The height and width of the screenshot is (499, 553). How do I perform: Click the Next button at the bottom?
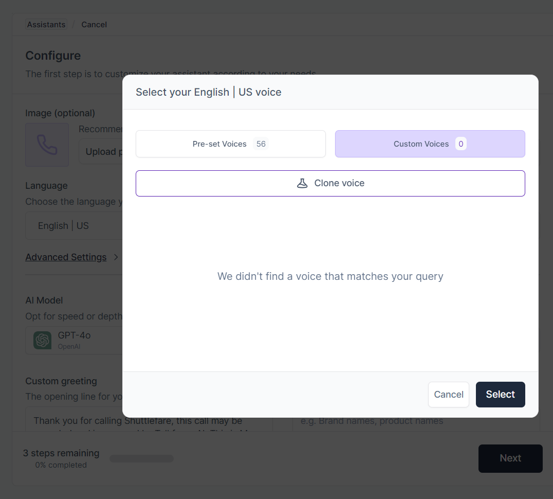click(510, 458)
